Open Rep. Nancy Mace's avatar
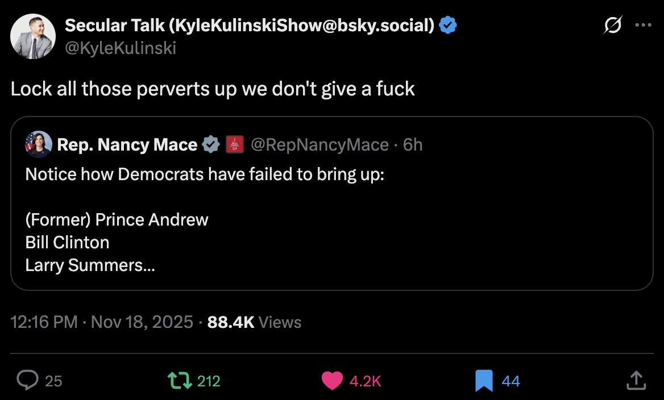Screen dimensions: 664x400 coord(39,144)
